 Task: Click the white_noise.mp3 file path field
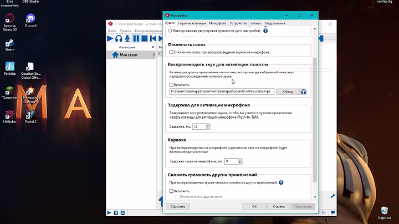222,91
